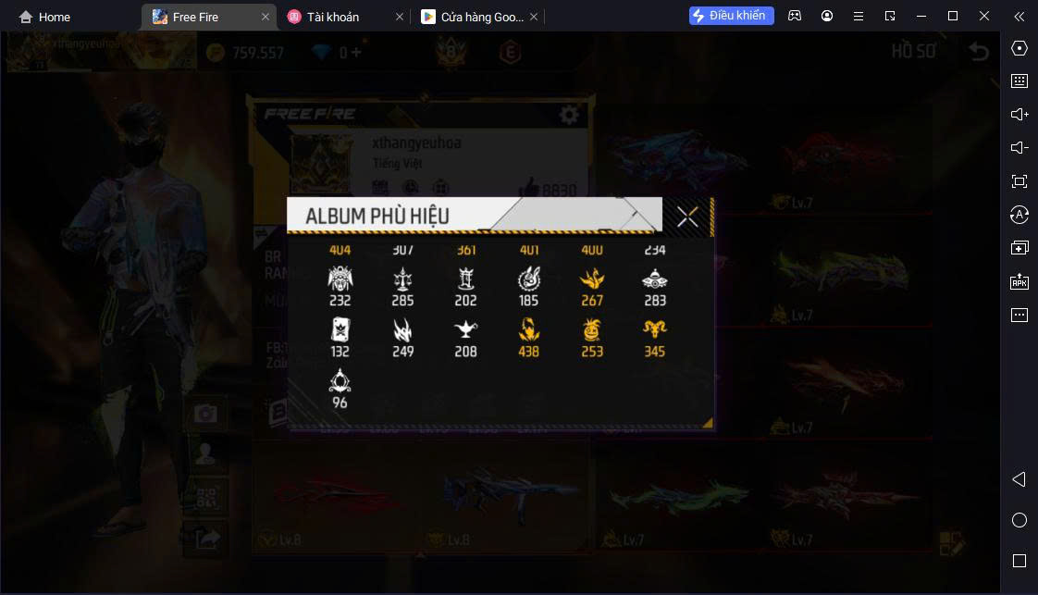The width and height of the screenshot is (1038, 595).
Task: Collapse the right sidebar with double chevron
Action: click(1019, 17)
